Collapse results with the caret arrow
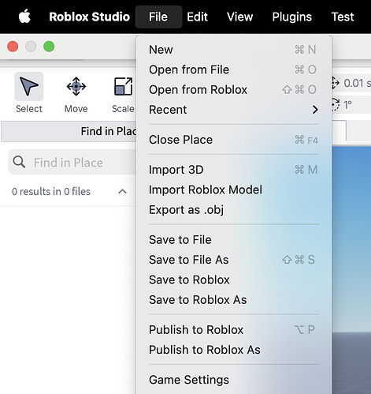 coord(122,191)
